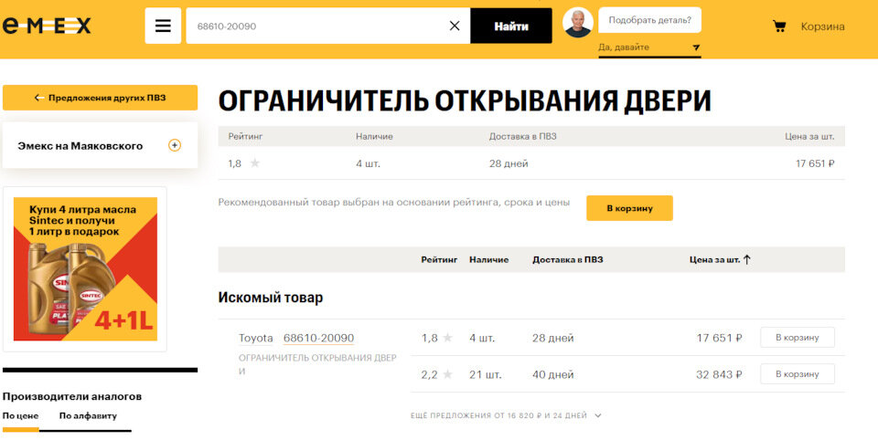Click Предложения других ПВЗ button

coord(101,98)
